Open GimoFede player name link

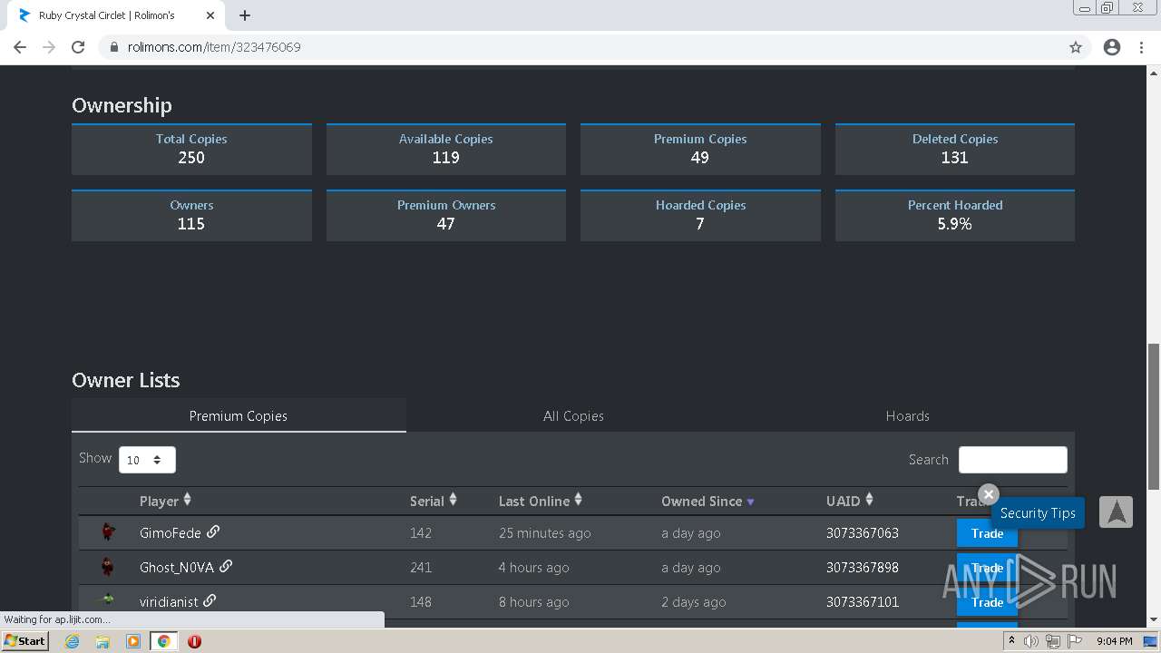[x=171, y=532]
